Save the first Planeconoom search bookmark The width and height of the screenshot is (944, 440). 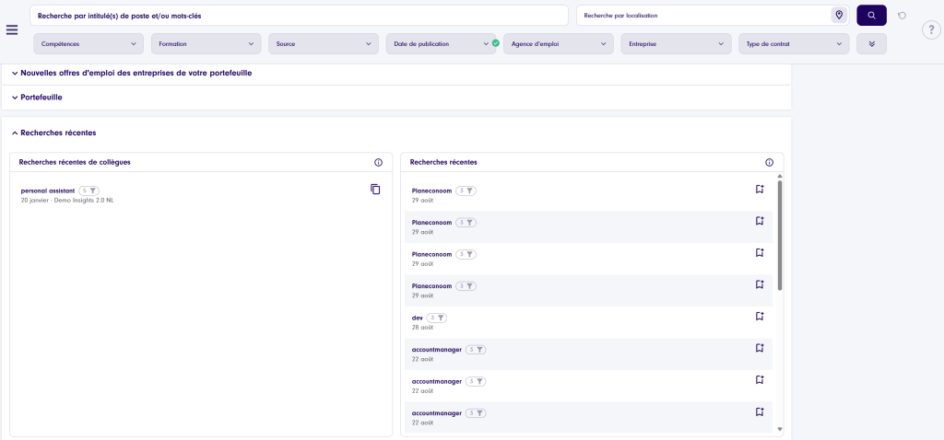[x=760, y=190]
